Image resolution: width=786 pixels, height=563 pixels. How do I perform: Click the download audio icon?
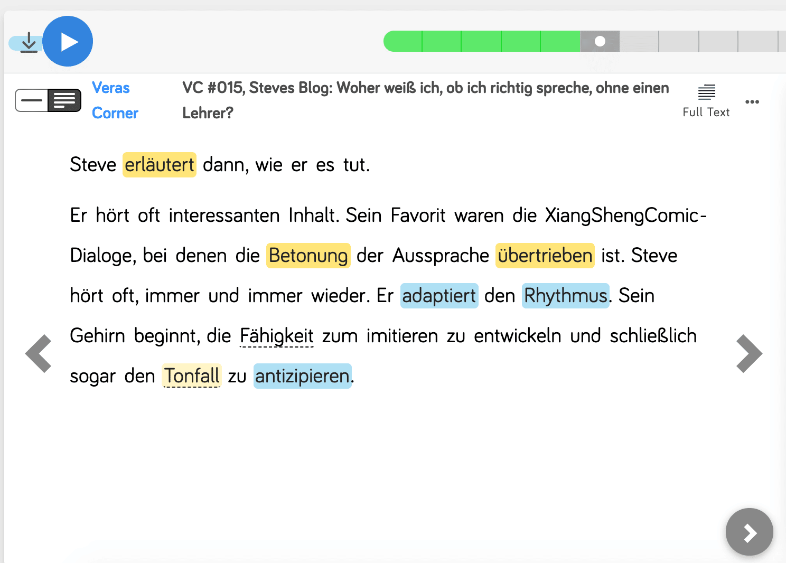click(29, 42)
